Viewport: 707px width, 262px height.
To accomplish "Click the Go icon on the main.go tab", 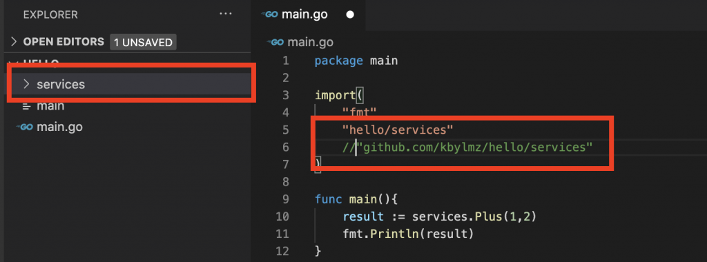I will pyautogui.click(x=270, y=14).
